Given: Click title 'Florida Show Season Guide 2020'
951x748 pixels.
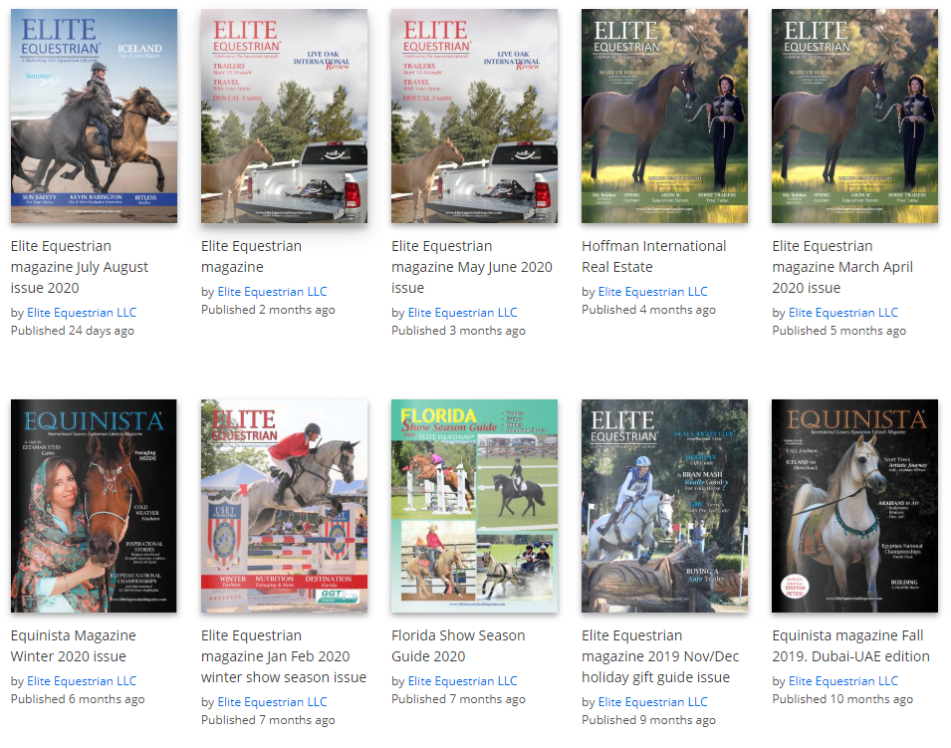Looking at the screenshot, I should [458, 646].
